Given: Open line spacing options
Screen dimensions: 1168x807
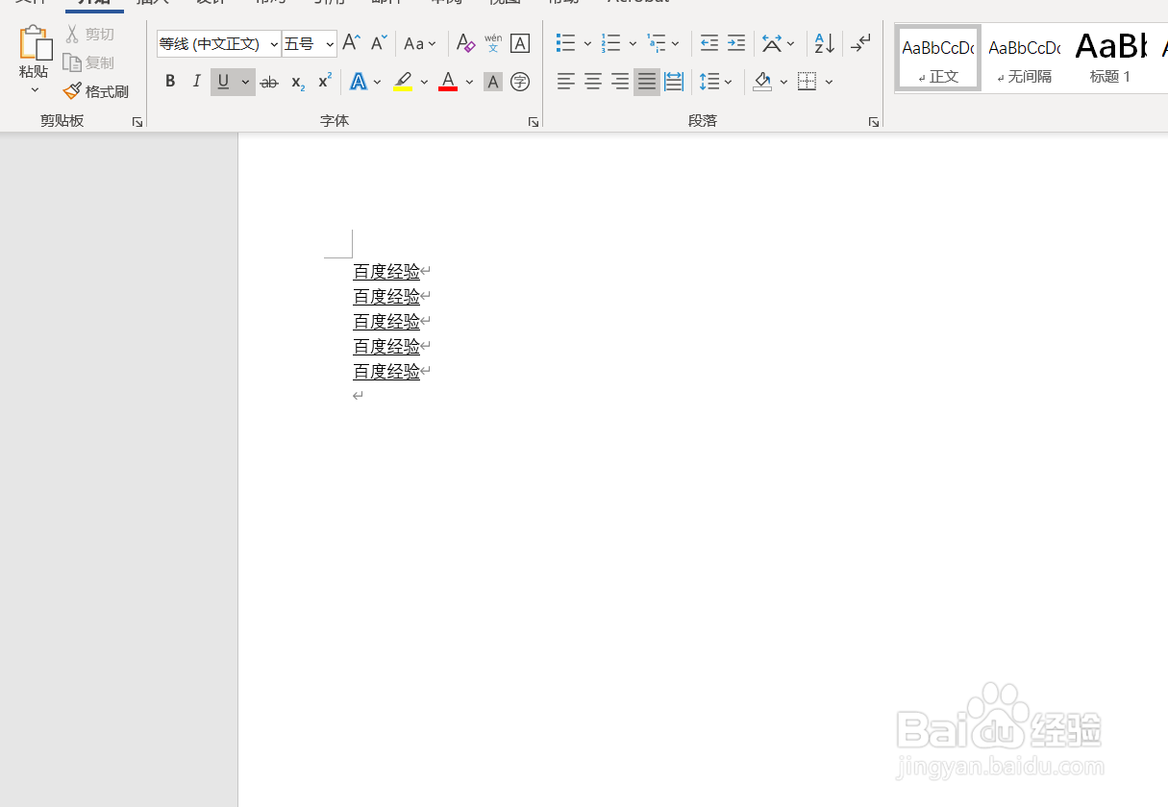Looking at the screenshot, I should [x=716, y=82].
